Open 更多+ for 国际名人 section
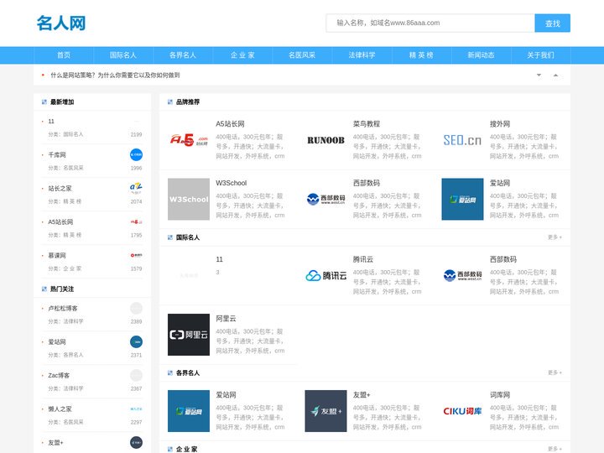The width and height of the screenshot is (604, 453). point(555,237)
